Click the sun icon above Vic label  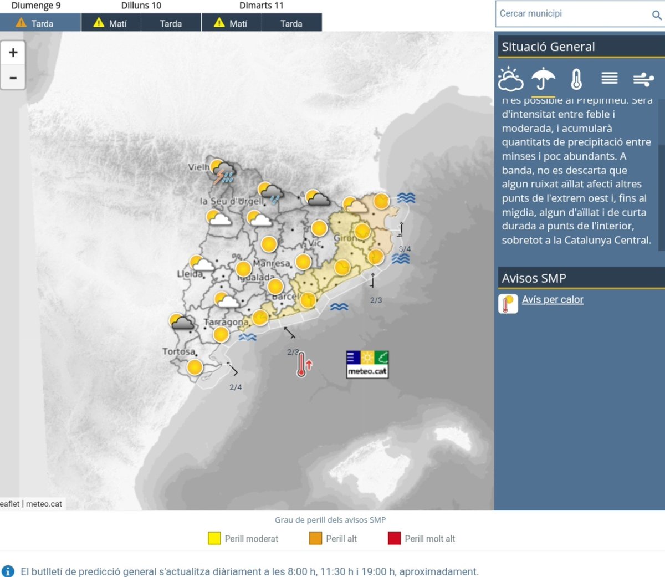pyautogui.click(x=319, y=228)
